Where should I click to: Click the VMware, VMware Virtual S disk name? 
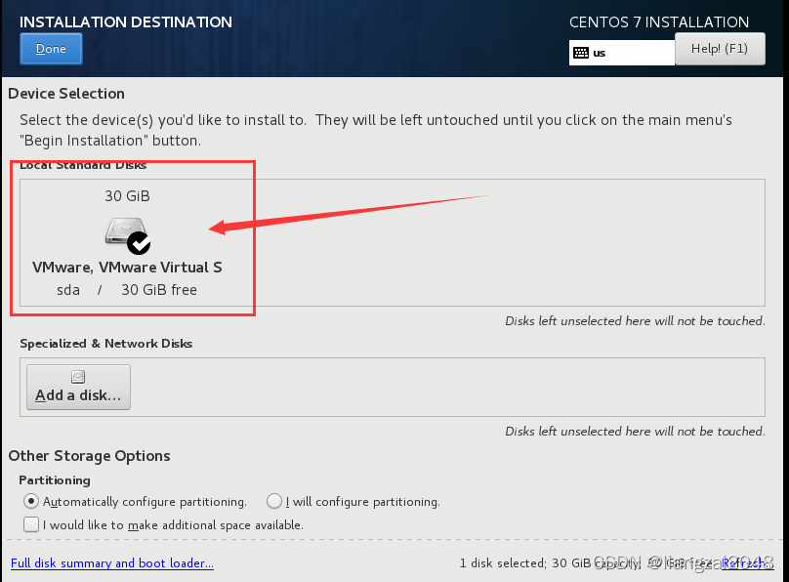click(127, 268)
